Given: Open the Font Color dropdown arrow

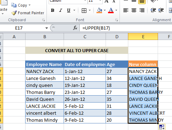Looking at the screenshot, I should (x=116, y=10).
